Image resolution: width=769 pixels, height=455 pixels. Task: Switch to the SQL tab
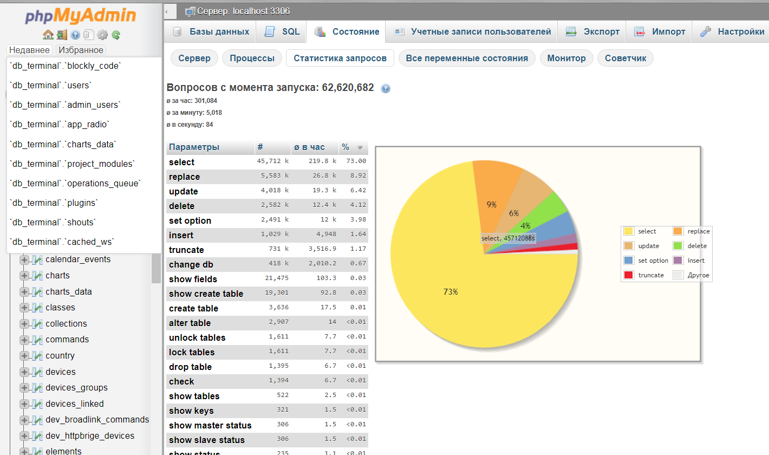click(282, 31)
